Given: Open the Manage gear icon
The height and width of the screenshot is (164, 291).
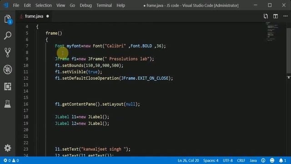Looking at the screenshot, I should pyautogui.click(x=8, y=148).
